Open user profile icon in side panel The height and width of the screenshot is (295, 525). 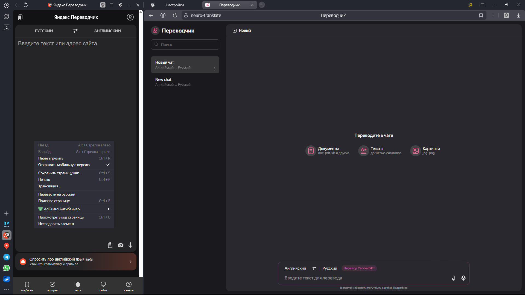click(x=130, y=17)
